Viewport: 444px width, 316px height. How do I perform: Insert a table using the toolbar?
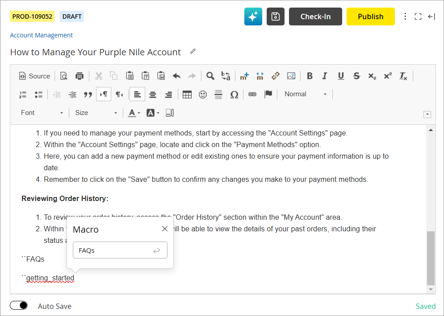click(x=187, y=94)
